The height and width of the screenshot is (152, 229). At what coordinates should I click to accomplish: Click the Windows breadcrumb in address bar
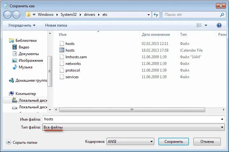pos(45,15)
